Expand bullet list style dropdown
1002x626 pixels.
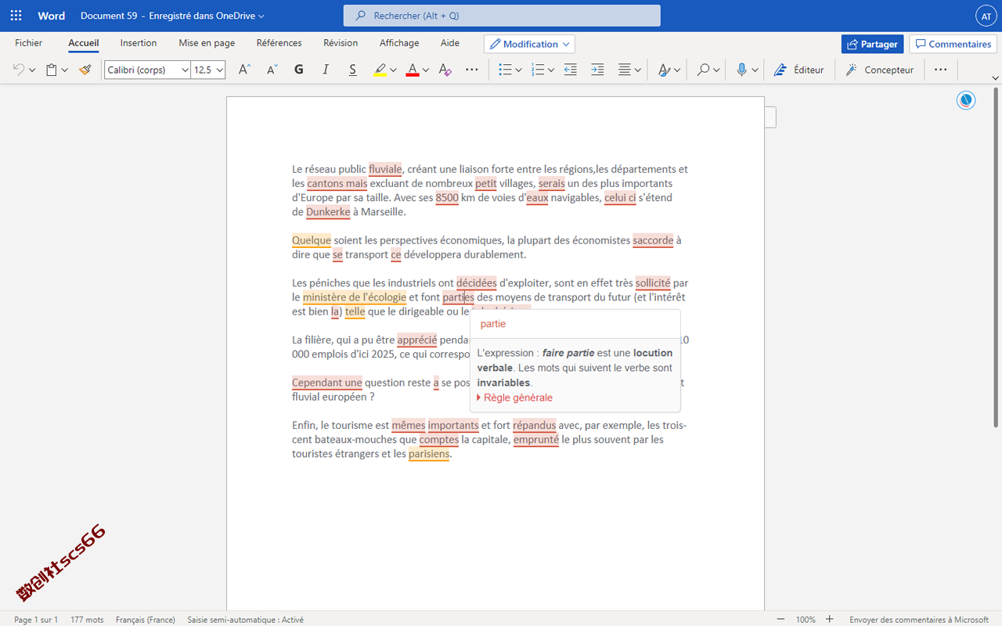pos(518,70)
